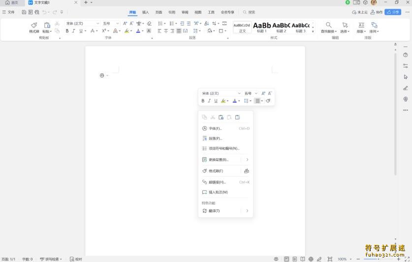Click the highlight color pen in ribbon
The height and width of the screenshot is (262, 412).
click(127, 31)
